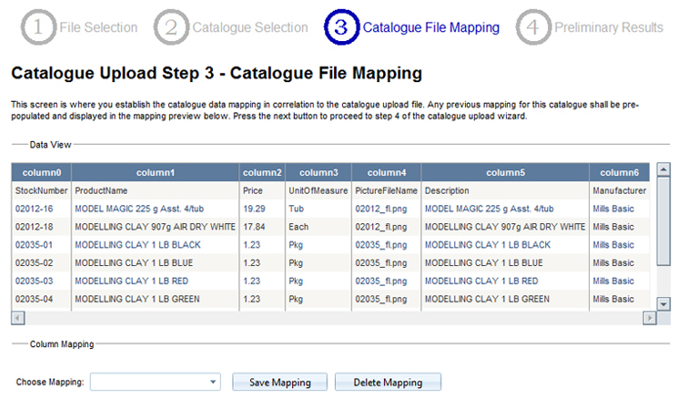Image resolution: width=677 pixels, height=399 pixels.
Task: Select the column5 header
Action: click(x=505, y=172)
